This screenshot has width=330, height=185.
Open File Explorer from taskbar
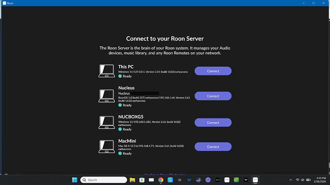[132, 180]
